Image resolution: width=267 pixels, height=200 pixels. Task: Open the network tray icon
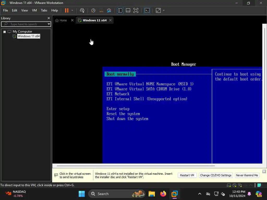coord(216,194)
